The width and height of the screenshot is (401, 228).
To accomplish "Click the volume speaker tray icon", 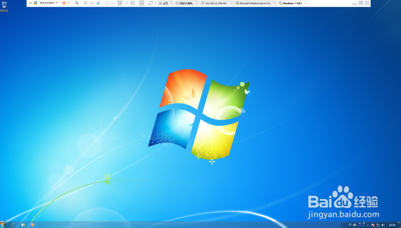I will tap(383, 225).
